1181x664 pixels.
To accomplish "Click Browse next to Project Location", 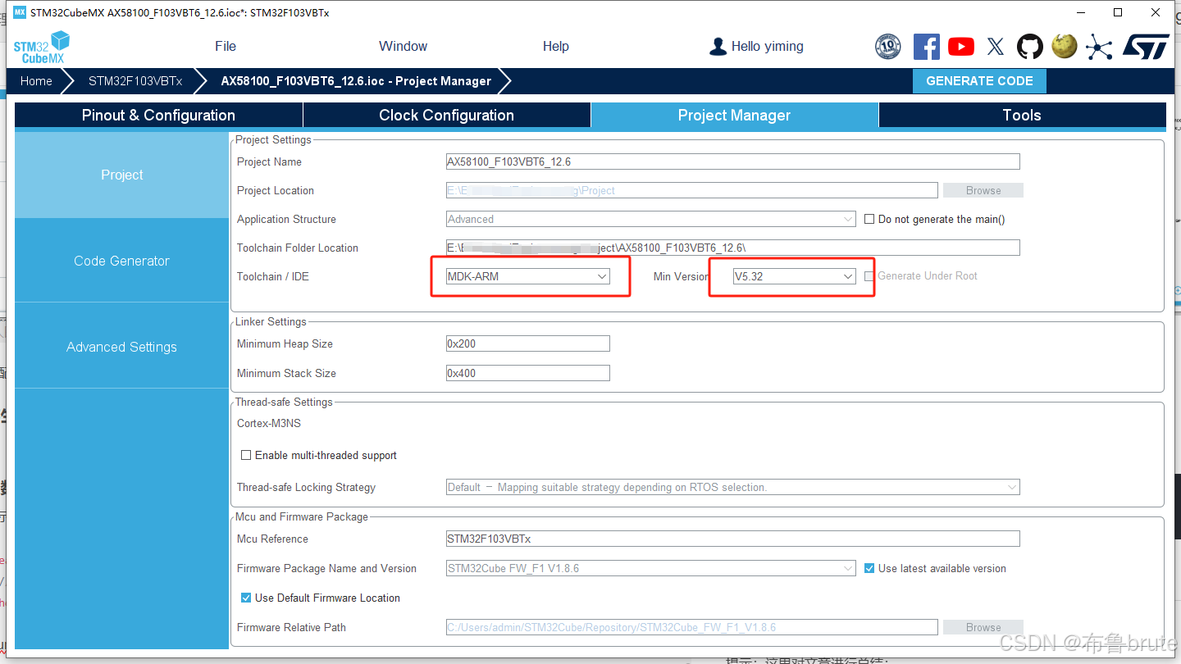I will tap(983, 190).
